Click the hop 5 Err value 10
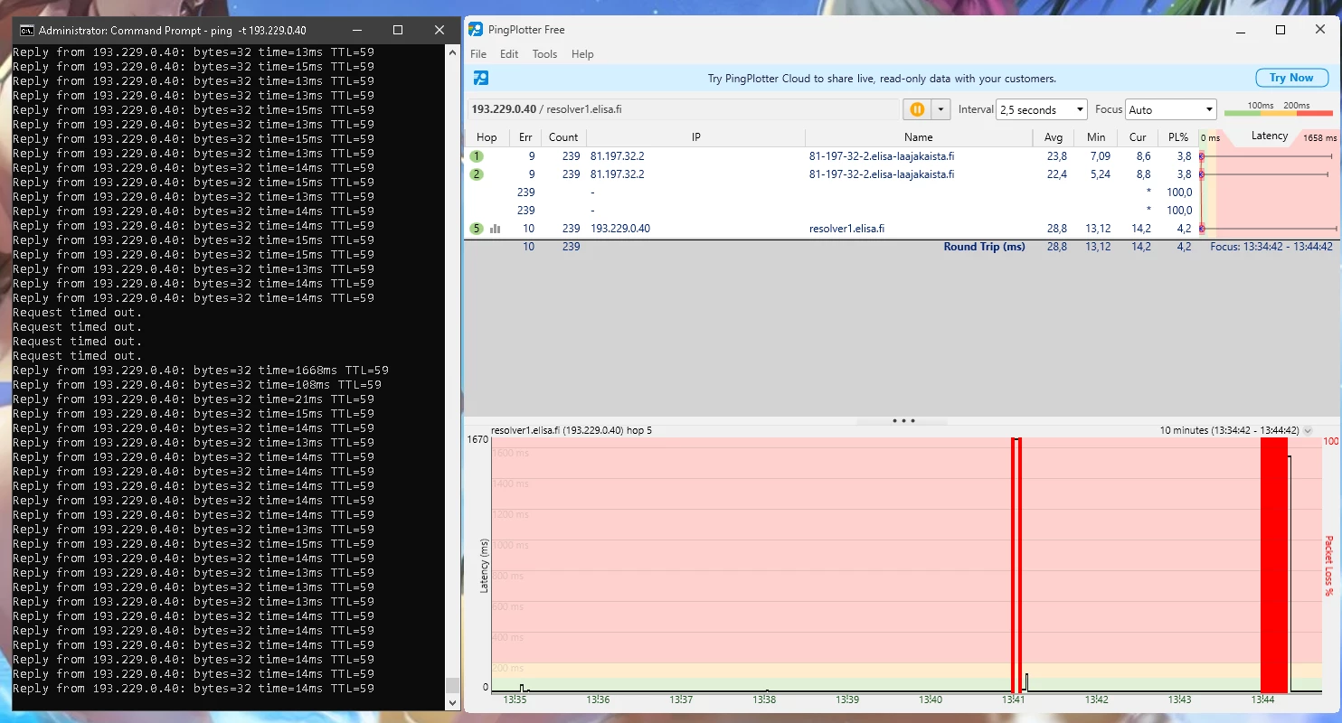This screenshot has height=723, width=1342. click(x=528, y=229)
